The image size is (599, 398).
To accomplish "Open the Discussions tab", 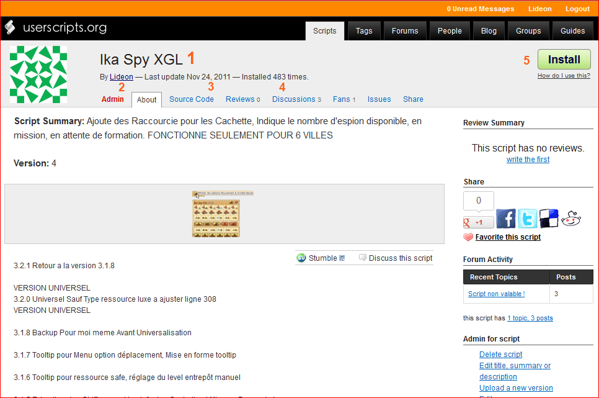I will (x=296, y=99).
